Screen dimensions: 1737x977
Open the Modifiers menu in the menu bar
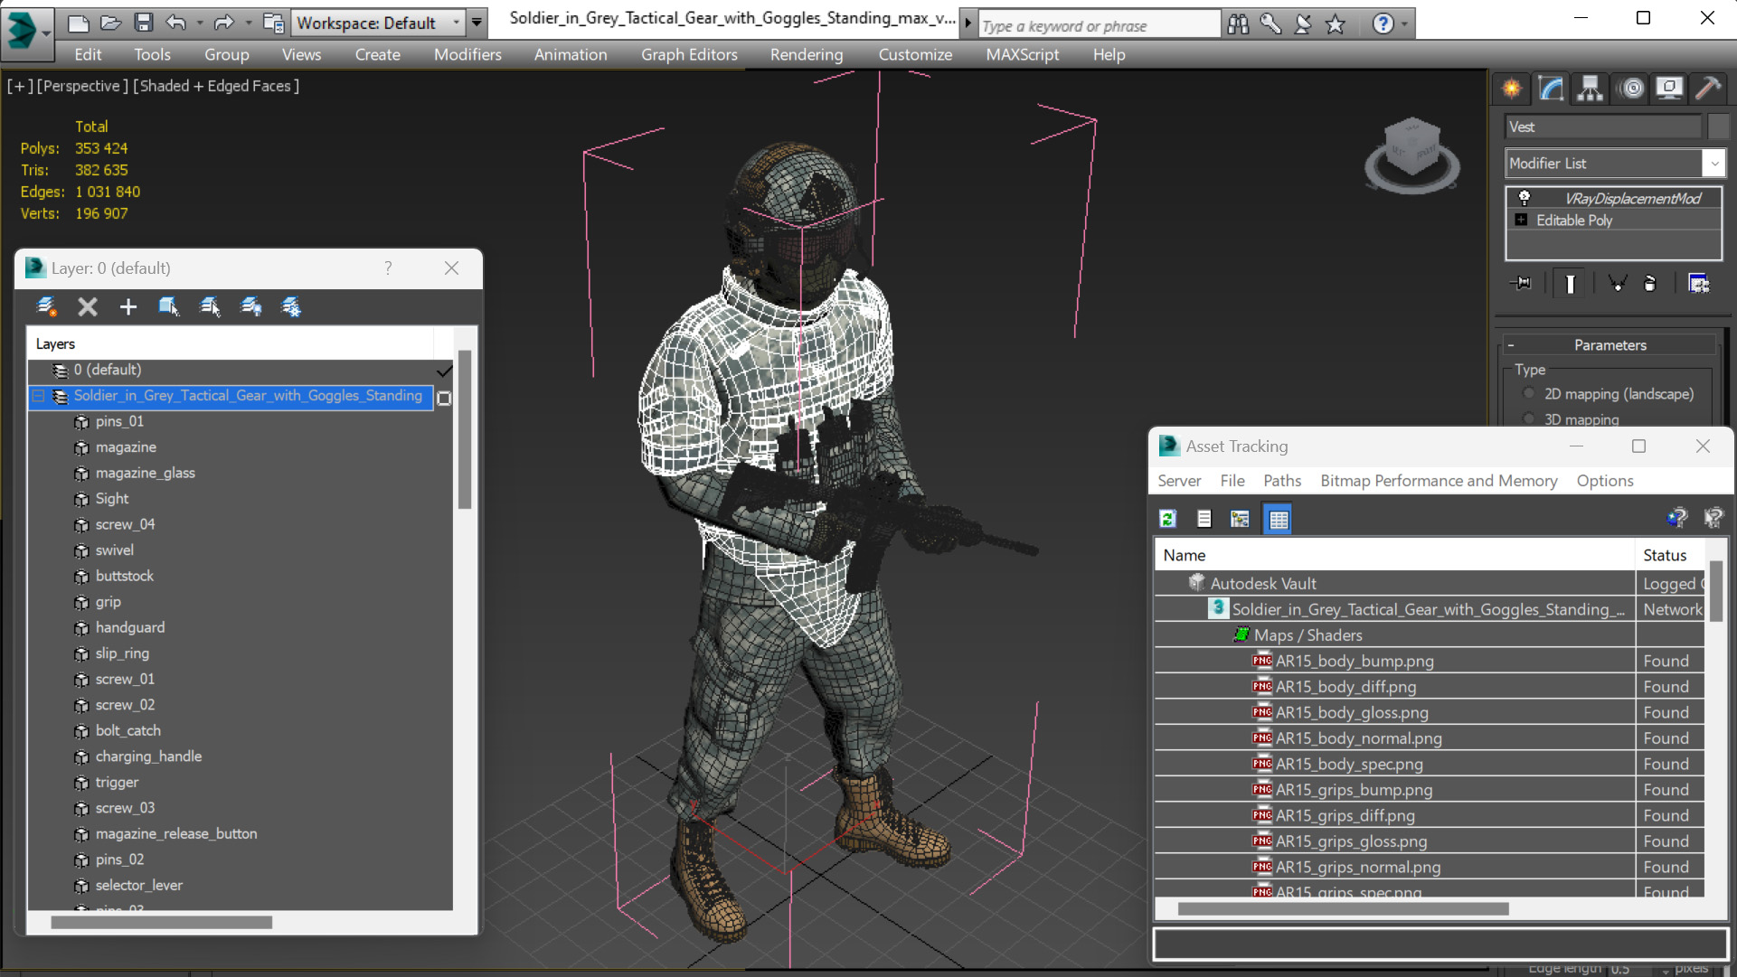pos(466,53)
